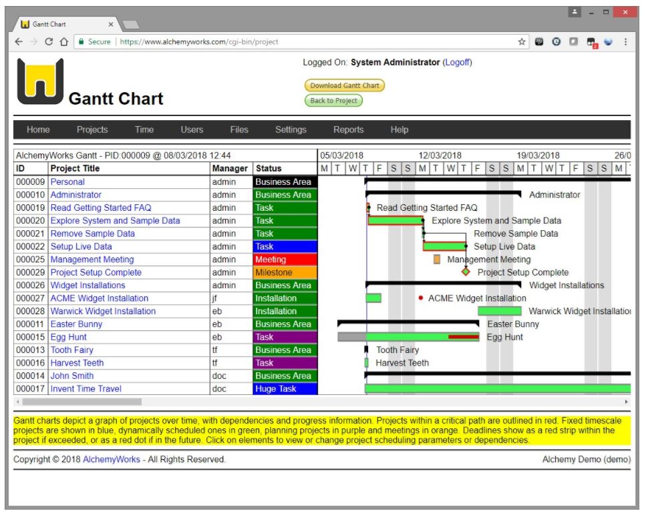Open the Settings menu
Screen dimensions: 646x517
(291, 129)
